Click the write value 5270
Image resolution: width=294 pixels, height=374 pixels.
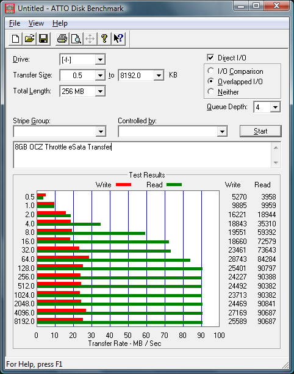239,197
